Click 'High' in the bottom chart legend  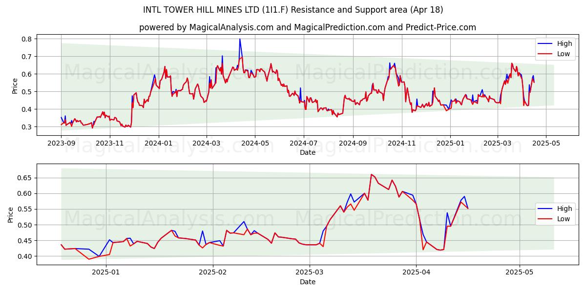coord(564,209)
